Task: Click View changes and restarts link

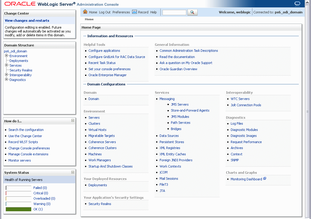Action: click(x=27, y=21)
